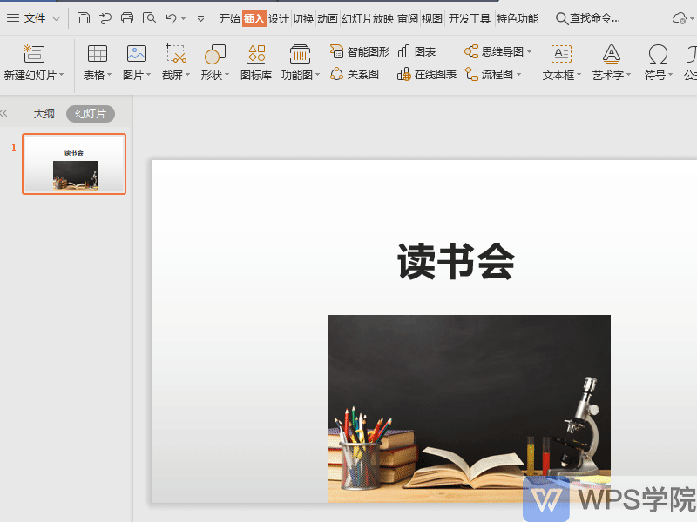This screenshot has height=522, width=697.
Task: Insert WordArt (艺术字)
Action: coord(611,63)
